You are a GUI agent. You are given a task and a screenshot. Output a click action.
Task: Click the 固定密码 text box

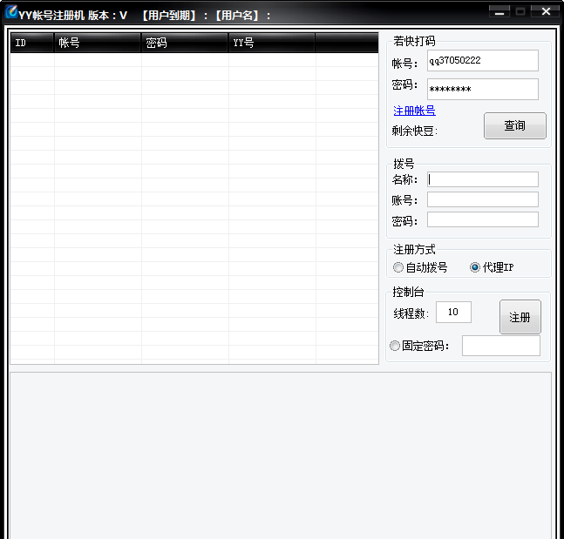tap(501, 346)
